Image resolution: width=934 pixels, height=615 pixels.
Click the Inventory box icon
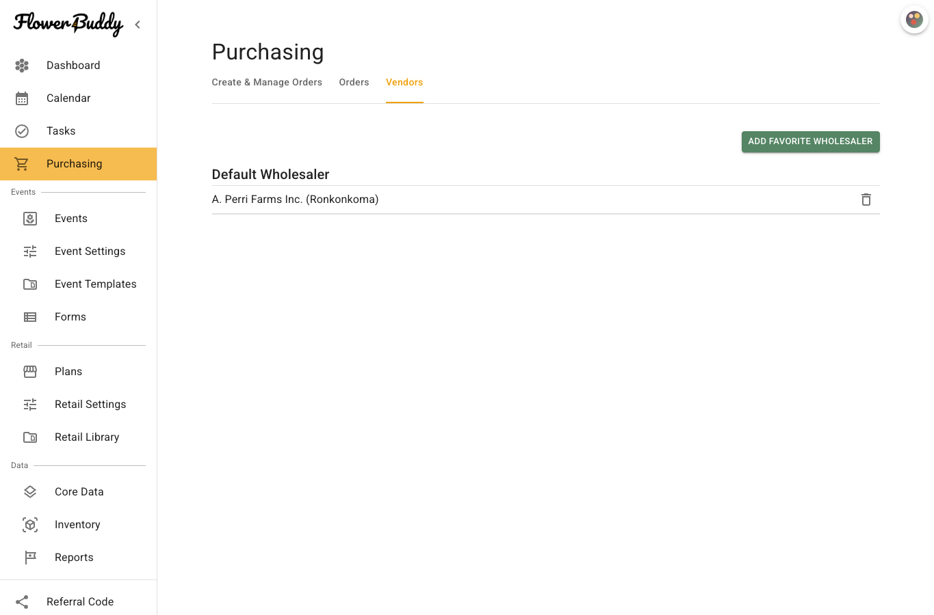coord(30,525)
